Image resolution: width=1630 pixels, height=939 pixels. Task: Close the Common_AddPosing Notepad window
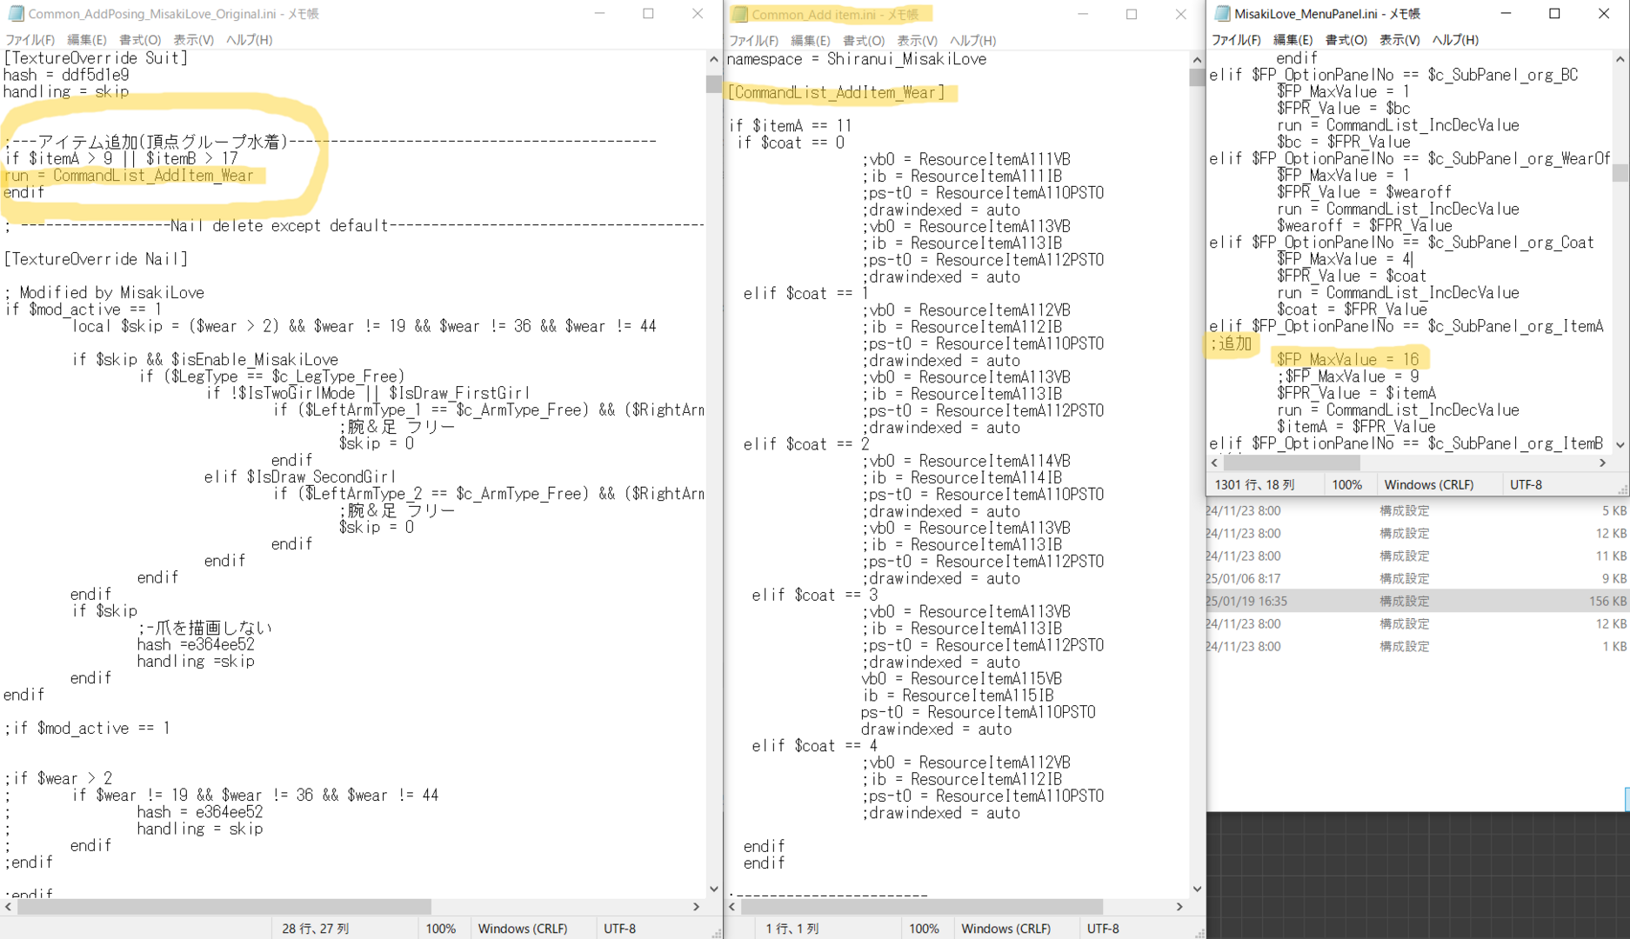(x=697, y=14)
